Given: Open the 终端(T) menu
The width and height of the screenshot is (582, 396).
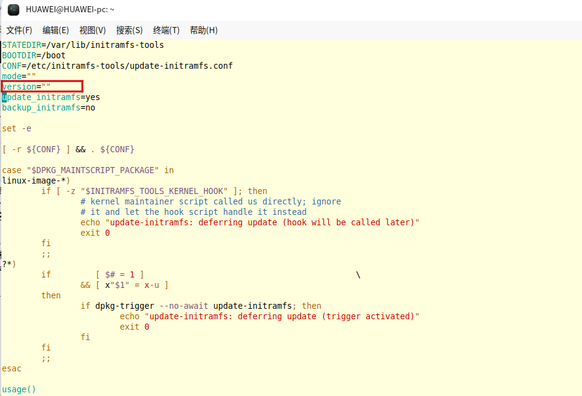Looking at the screenshot, I should click(x=166, y=30).
